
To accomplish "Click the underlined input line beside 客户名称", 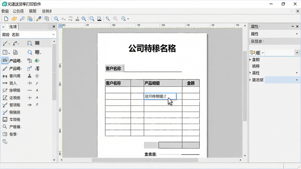I will point(153,69).
